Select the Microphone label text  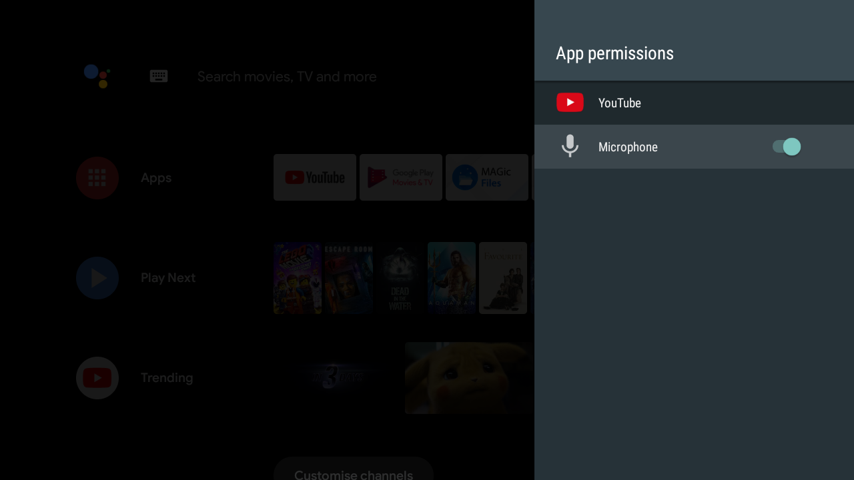[628, 147]
